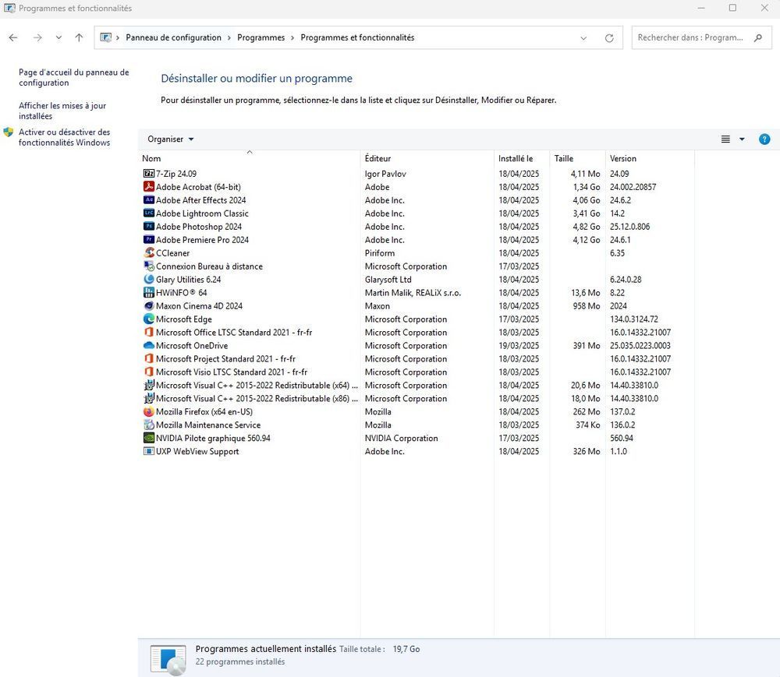The image size is (780, 677).
Task: Select the HWiNFO 64 icon
Action: 149,293
